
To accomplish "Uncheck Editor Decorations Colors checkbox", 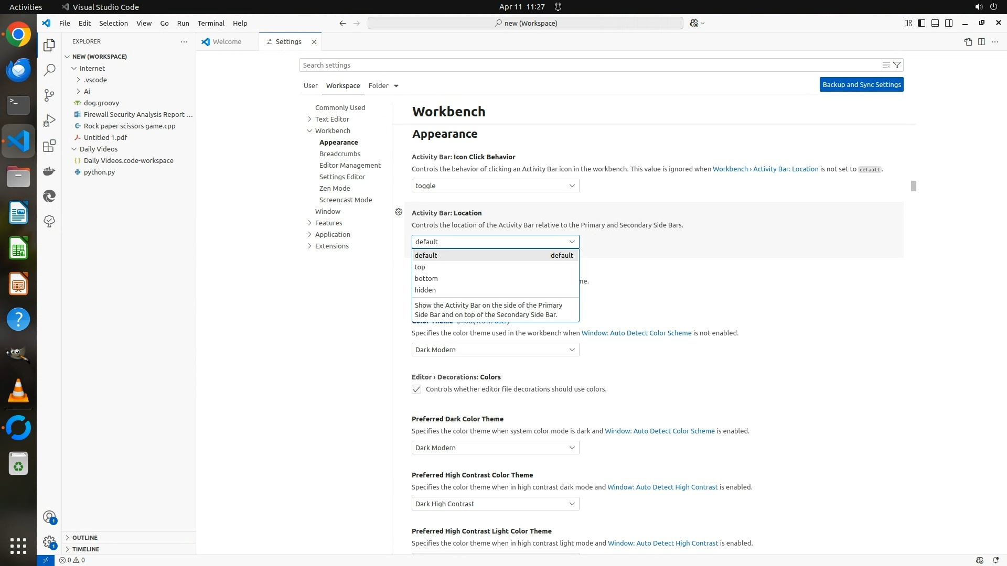I will (x=416, y=389).
